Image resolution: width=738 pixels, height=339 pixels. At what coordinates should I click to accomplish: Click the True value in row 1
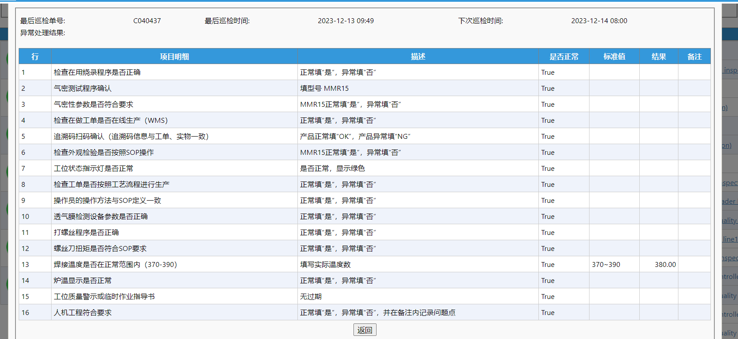[548, 72]
